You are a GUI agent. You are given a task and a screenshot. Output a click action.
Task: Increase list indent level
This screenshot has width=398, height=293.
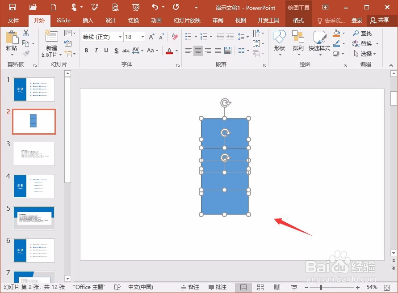point(230,37)
